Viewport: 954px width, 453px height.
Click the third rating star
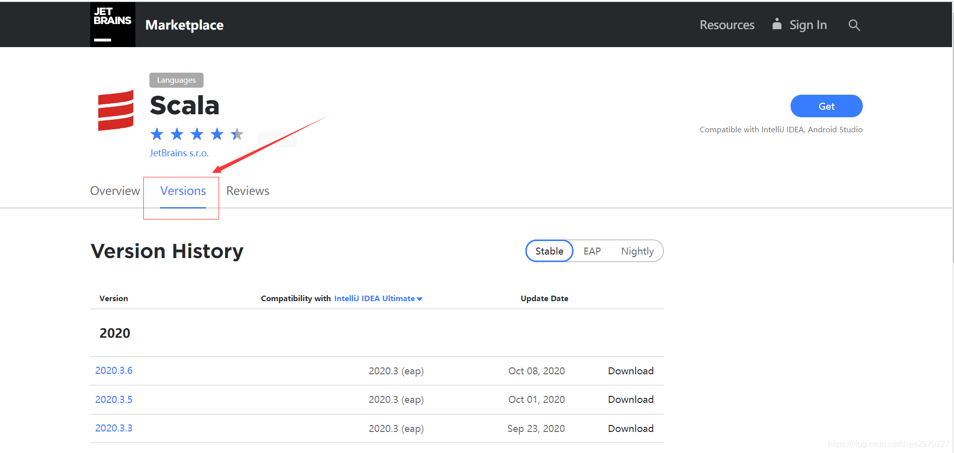(x=197, y=134)
